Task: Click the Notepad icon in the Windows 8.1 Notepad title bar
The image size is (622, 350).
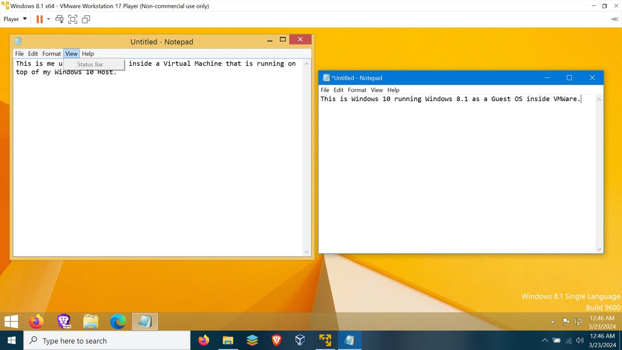Action: pyautogui.click(x=18, y=42)
